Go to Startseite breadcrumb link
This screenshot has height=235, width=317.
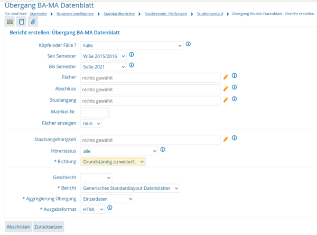pyautogui.click(x=38, y=14)
